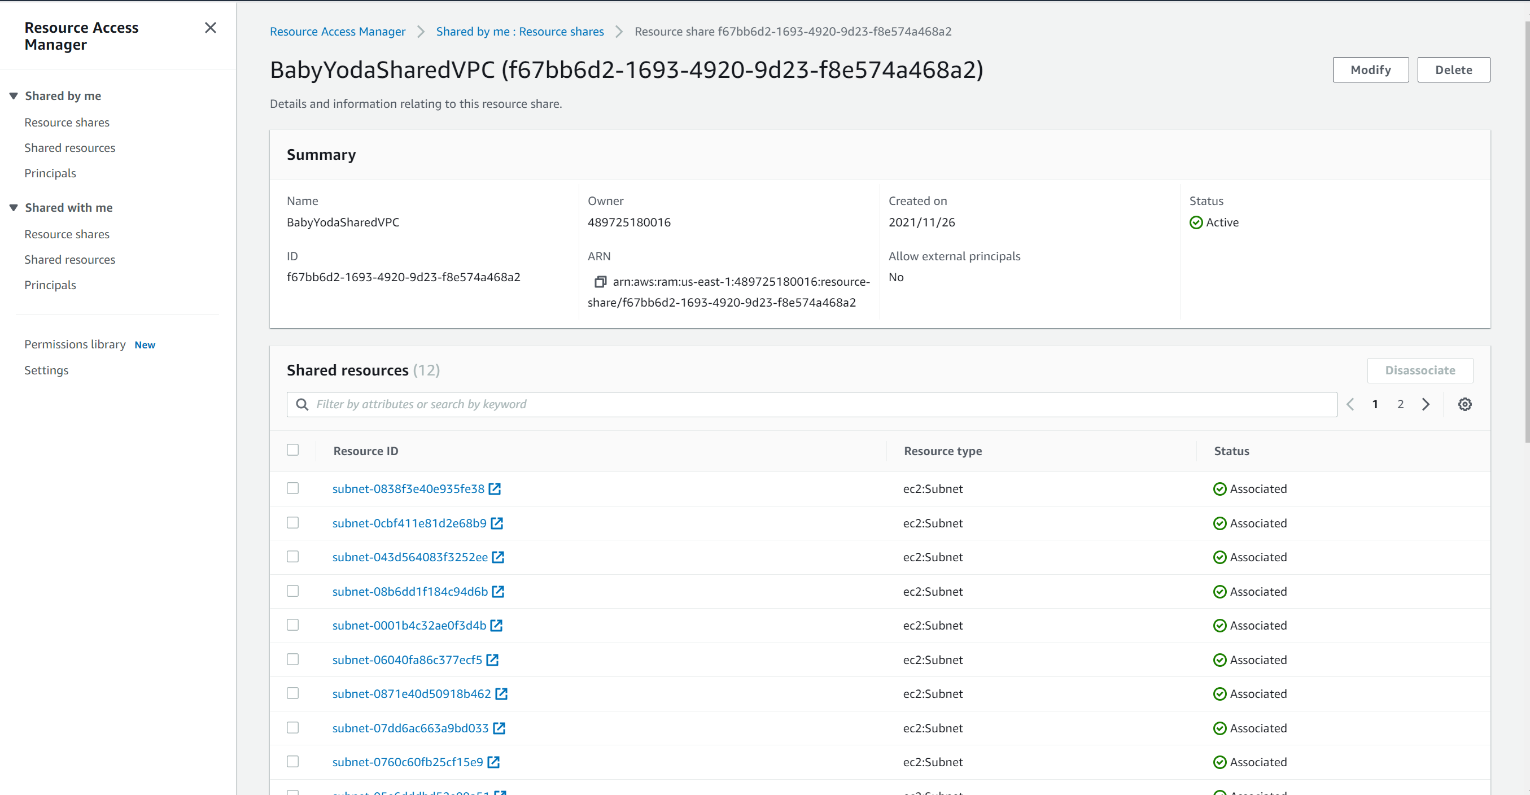This screenshot has height=795, width=1530.
Task: Close the Resource Access Manager sidebar
Action: click(210, 27)
